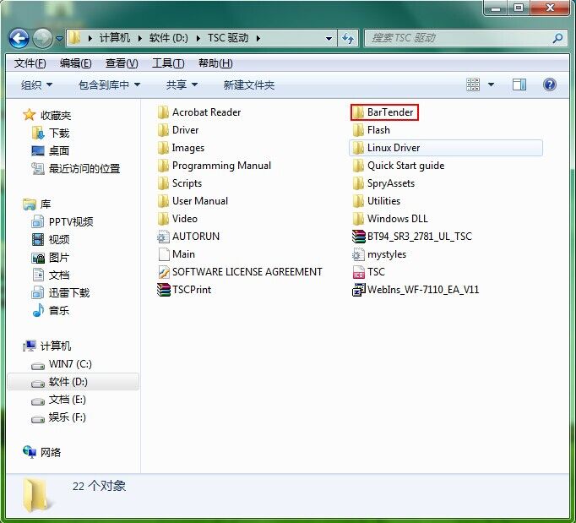Viewport: 576px width, 523px height.
Task: Select the TSCPrint archive icon
Action: [x=163, y=290]
